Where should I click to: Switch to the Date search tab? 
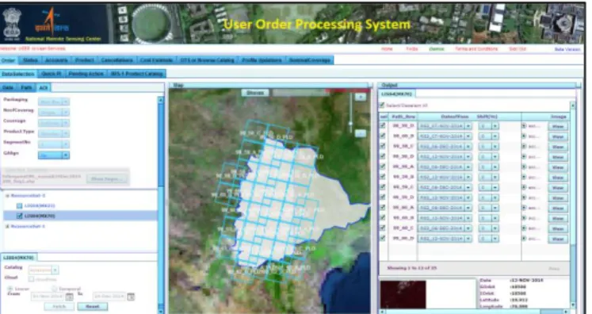pyautogui.click(x=8, y=88)
